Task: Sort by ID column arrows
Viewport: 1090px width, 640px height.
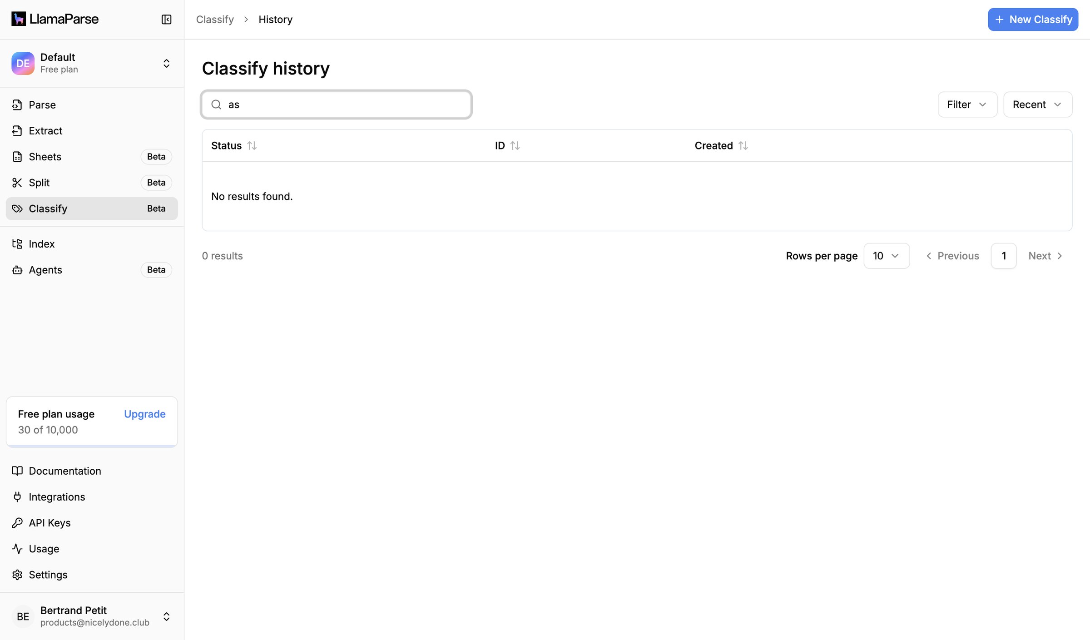Action: pyautogui.click(x=515, y=145)
